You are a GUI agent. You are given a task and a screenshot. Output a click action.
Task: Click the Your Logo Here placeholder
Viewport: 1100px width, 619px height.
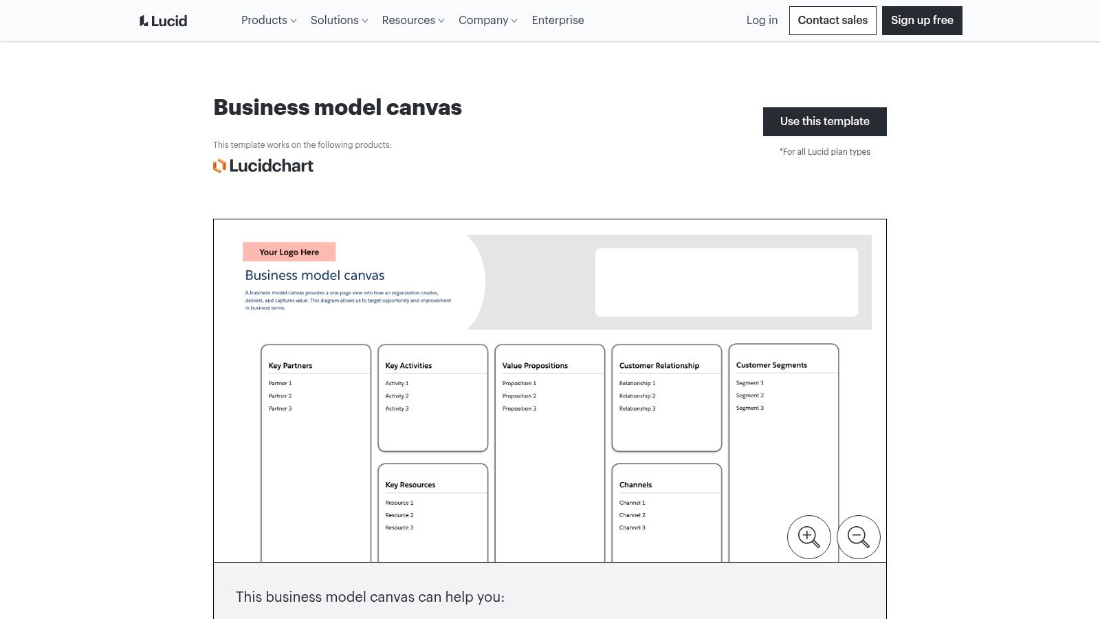tap(289, 252)
